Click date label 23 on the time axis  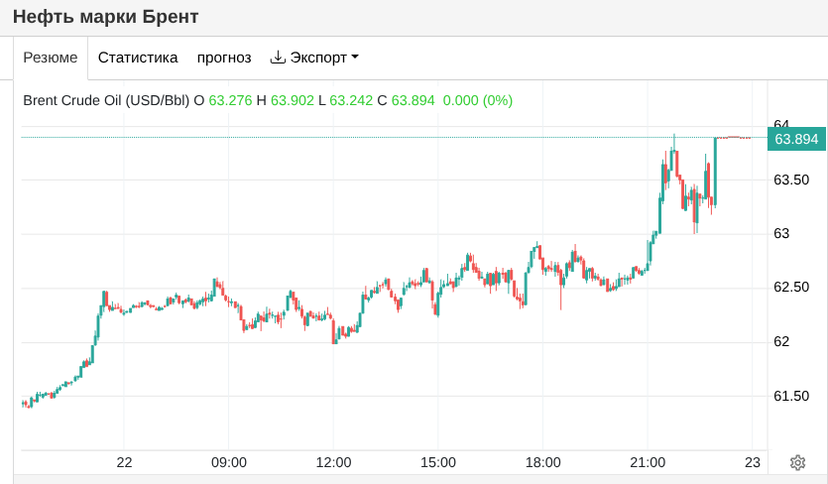coord(753,462)
